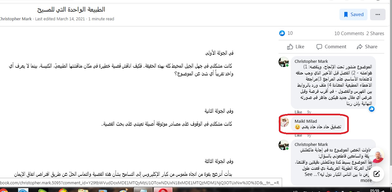Click the blue thumbs-up reaction icon beside 10

[282, 33]
